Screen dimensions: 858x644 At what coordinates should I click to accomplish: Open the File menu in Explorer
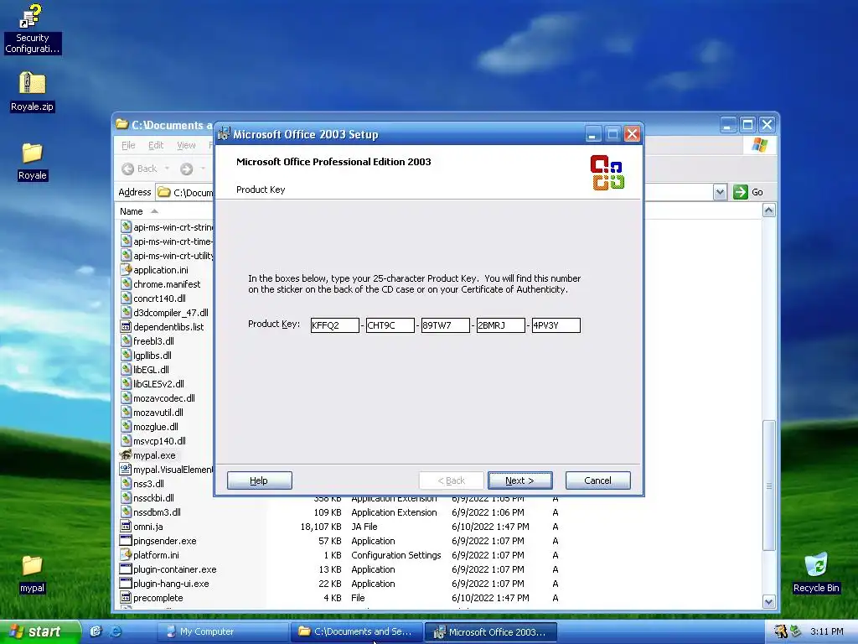pos(128,145)
